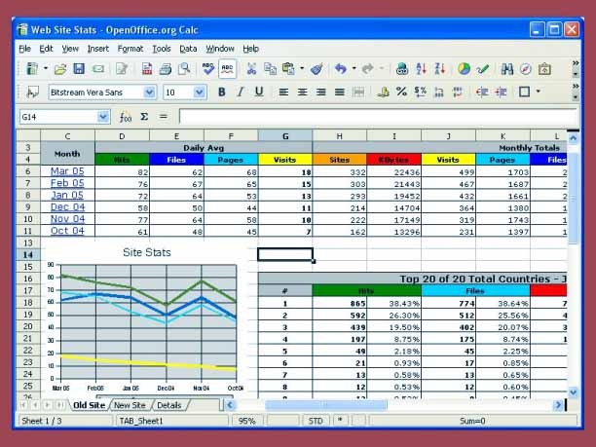
Task: Click the Mar 05 month link
Action: point(67,171)
